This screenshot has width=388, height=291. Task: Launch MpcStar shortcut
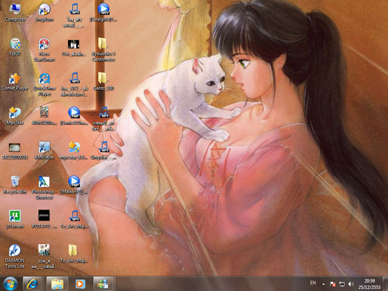point(15,116)
